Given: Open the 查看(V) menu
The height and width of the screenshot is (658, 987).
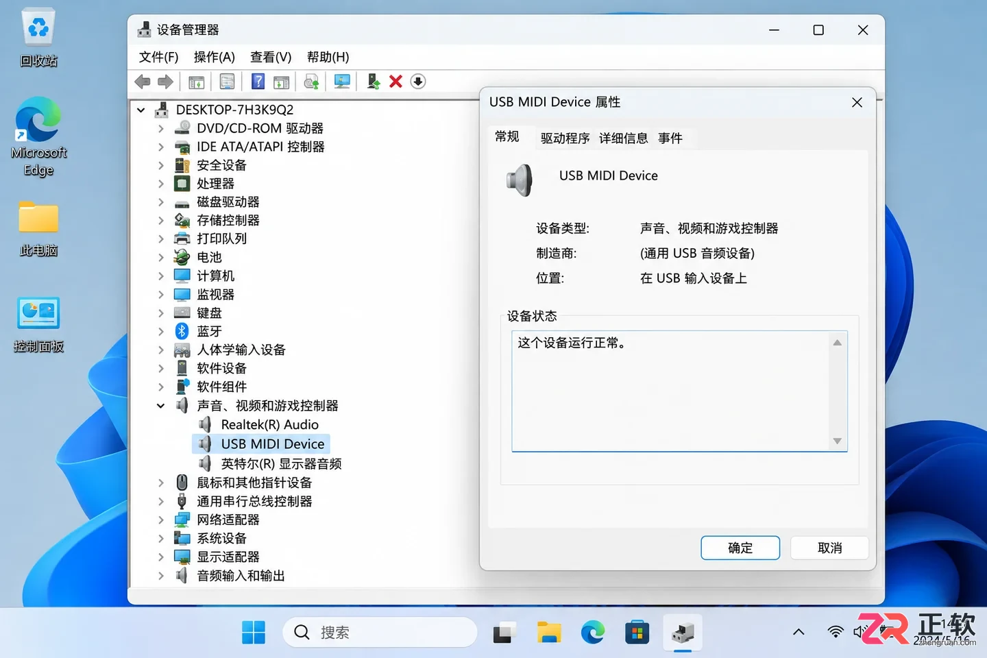Looking at the screenshot, I should pyautogui.click(x=271, y=57).
